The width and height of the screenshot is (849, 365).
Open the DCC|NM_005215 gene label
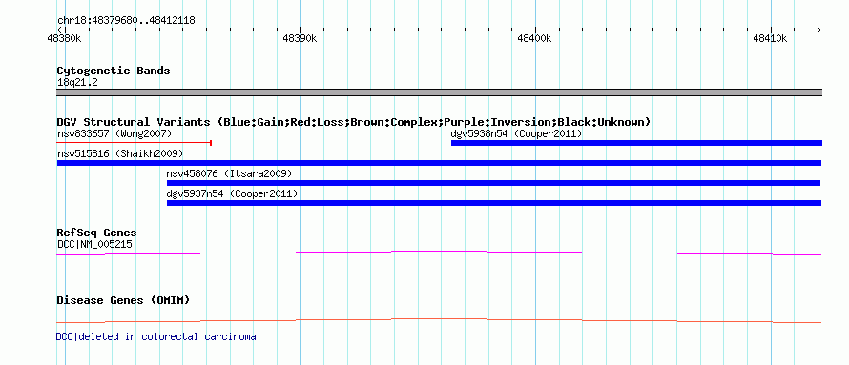[x=94, y=244]
